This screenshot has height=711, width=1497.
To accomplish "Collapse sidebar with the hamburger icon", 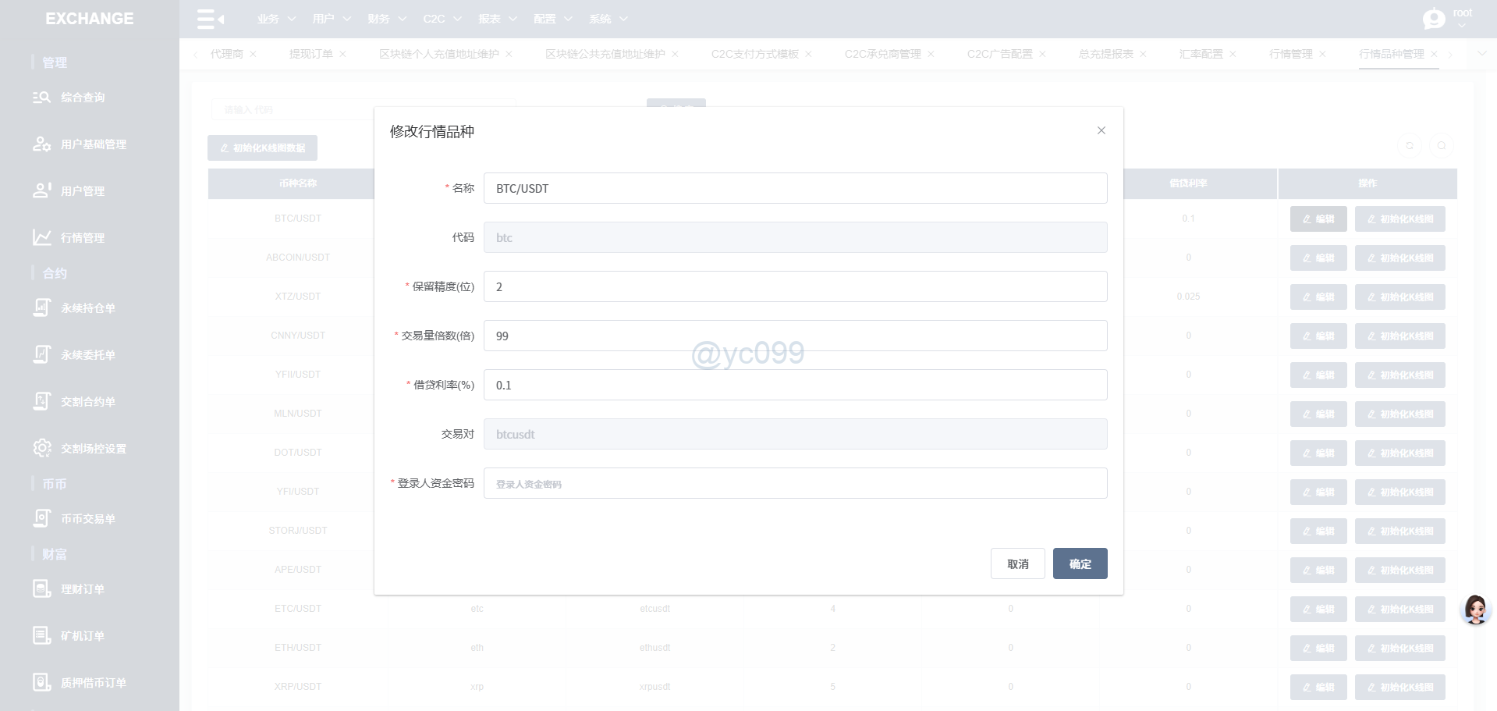I will [x=210, y=19].
